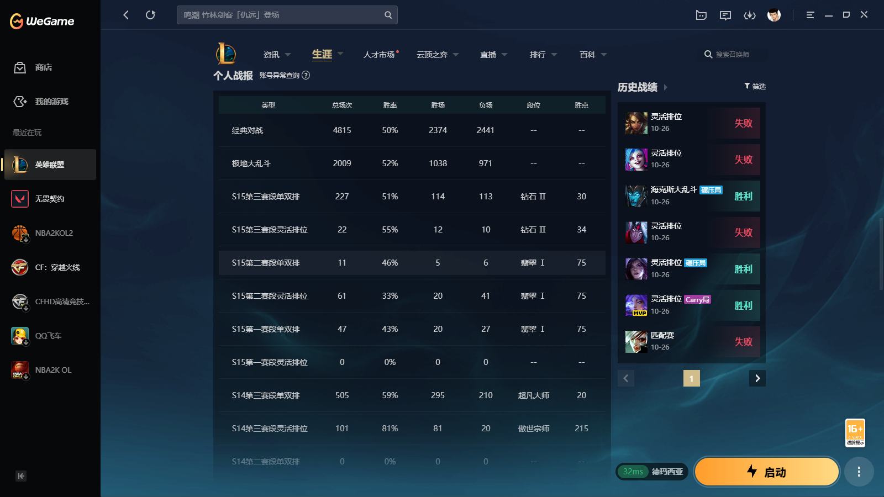Click the page vertical scrollbar
Screen dimensions: 884x497
click(881, 254)
